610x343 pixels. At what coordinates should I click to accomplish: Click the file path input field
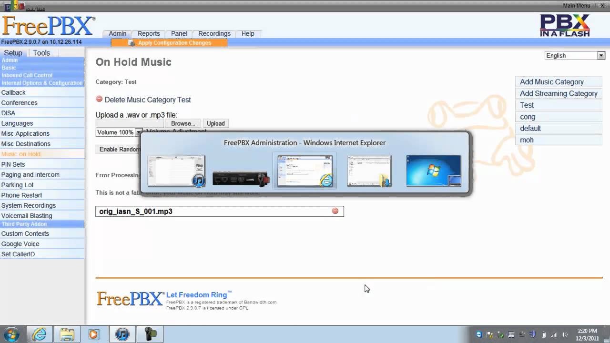pyautogui.click(x=130, y=123)
